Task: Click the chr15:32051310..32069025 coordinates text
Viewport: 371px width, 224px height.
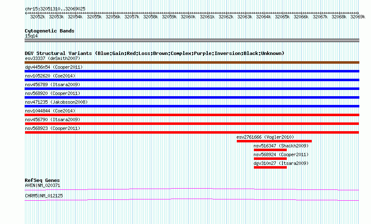Action: [x=55, y=9]
